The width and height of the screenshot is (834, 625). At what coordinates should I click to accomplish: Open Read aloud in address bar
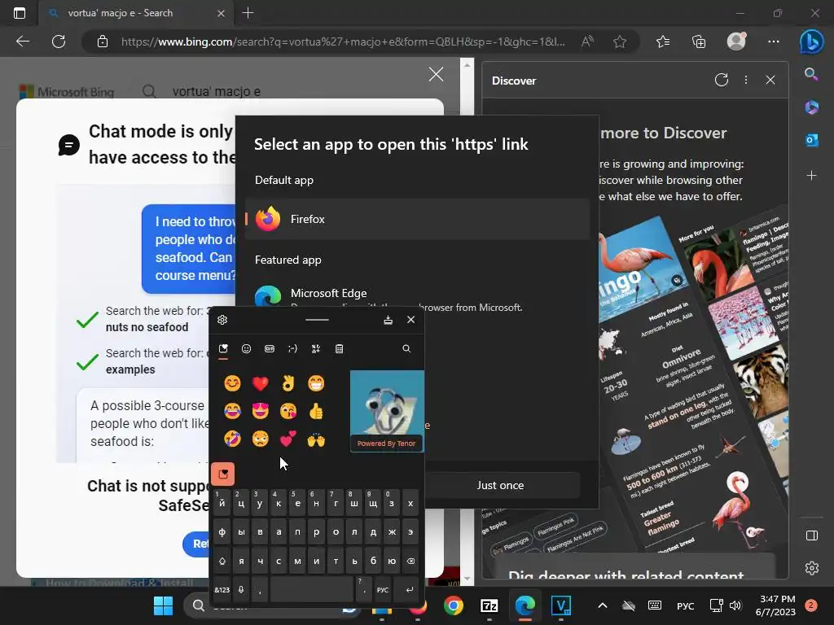point(587,42)
